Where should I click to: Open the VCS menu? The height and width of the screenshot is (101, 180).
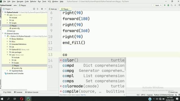coord(49,1)
